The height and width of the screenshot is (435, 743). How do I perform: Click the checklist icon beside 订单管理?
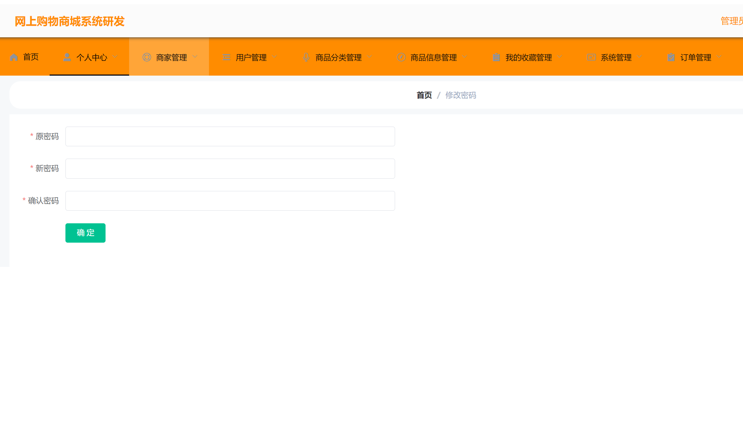pos(671,57)
